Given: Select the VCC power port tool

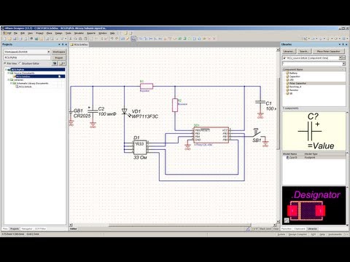Looking at the screenshot, I should 170,39.
